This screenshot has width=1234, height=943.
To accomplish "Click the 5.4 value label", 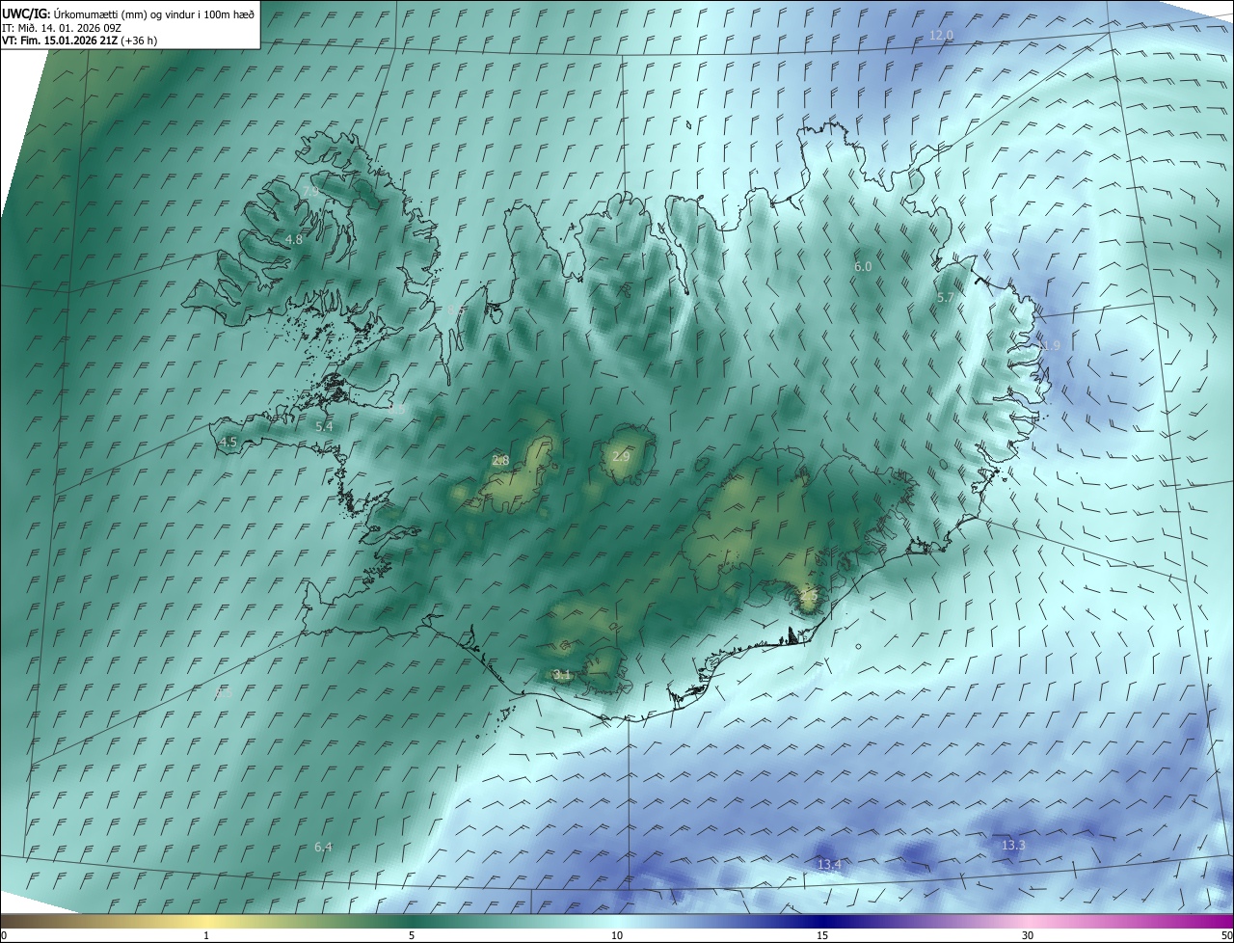I will 324,425.
